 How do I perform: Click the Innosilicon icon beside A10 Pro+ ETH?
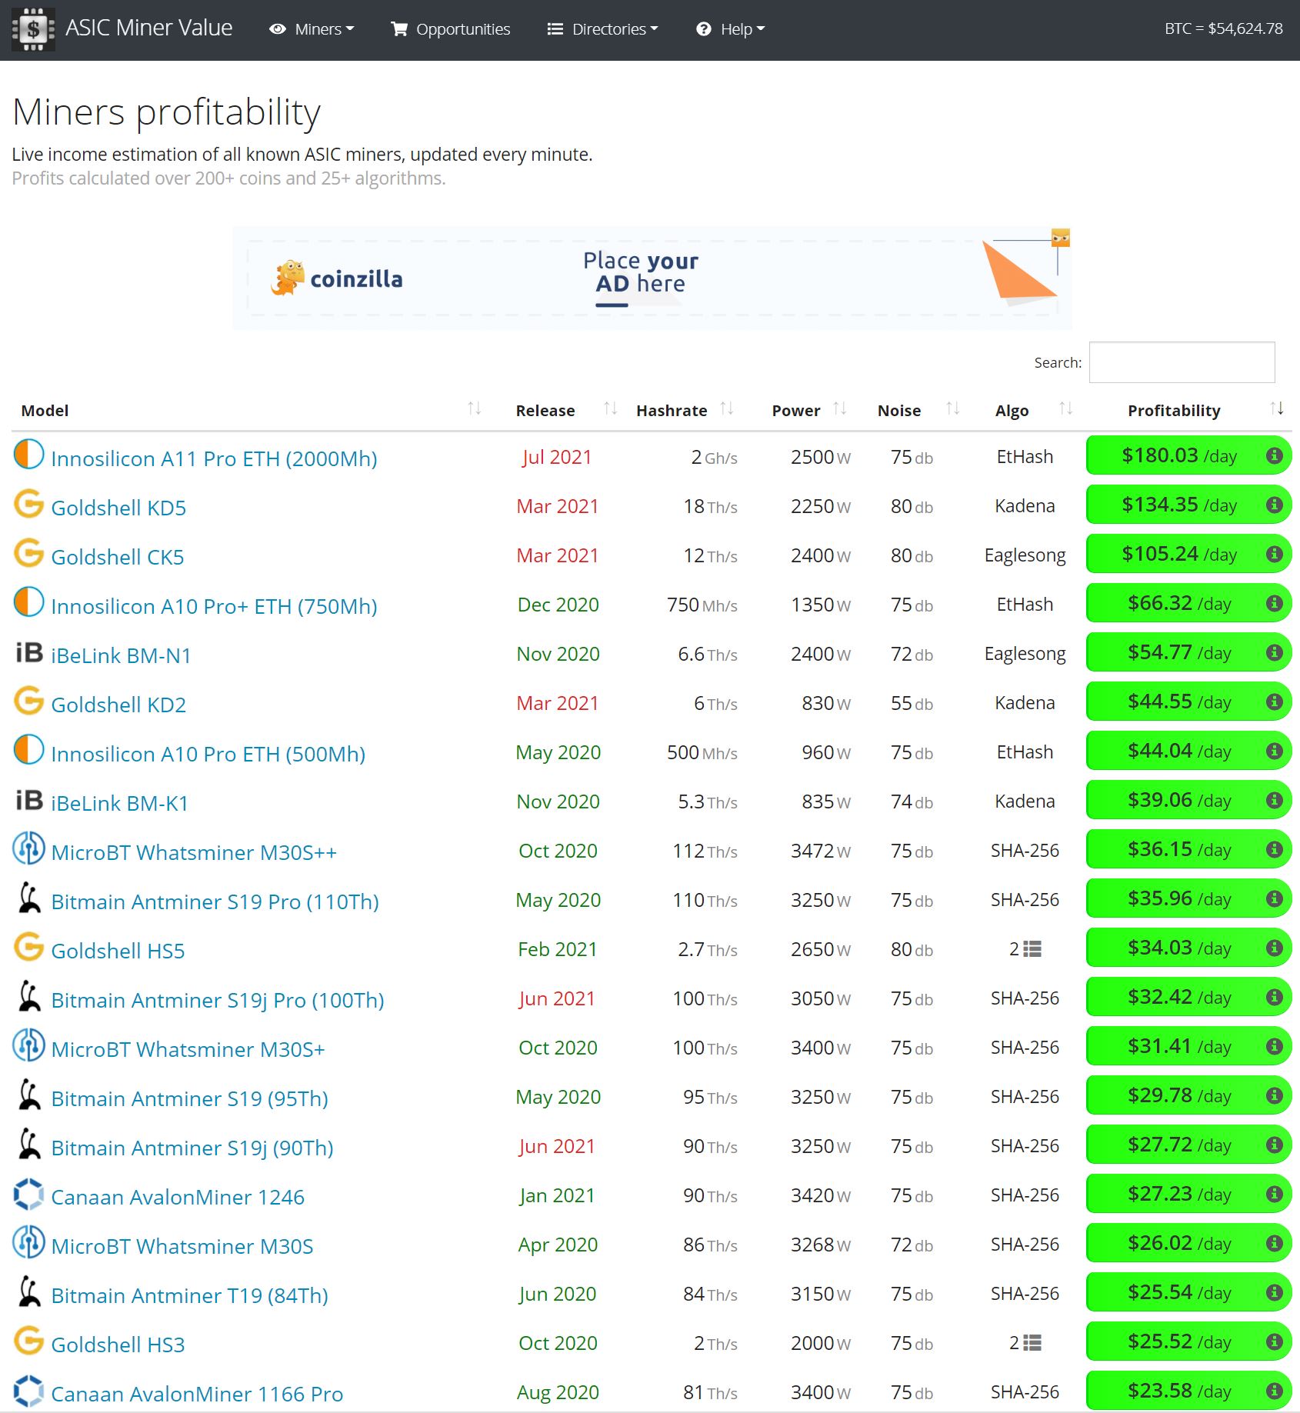[29, 602]
